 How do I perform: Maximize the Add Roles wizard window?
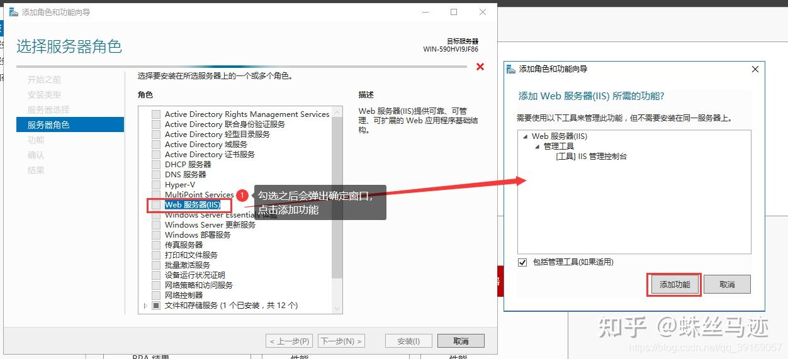coord(454,12)
